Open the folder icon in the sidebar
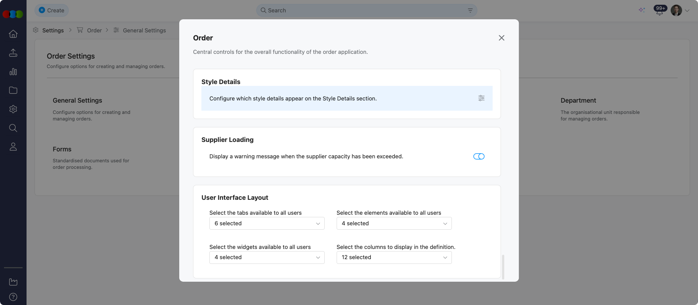This screenshot has height=305, width=698. [13, 90]
